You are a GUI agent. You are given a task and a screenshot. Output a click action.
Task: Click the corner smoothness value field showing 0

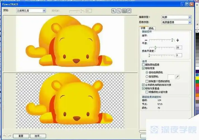click(179, 55)
